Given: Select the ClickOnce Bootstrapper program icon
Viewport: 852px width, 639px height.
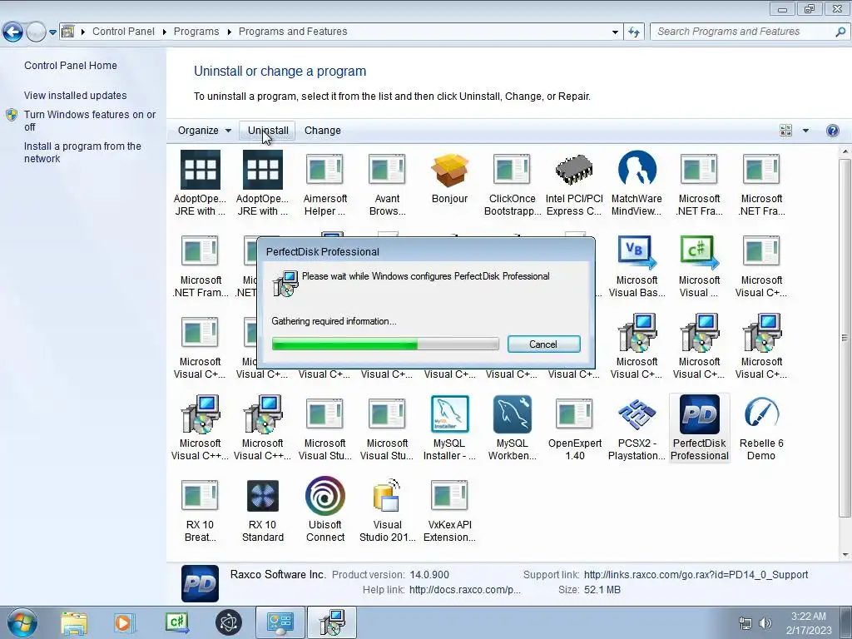Looking at the screenshot, I should point(512,170).
